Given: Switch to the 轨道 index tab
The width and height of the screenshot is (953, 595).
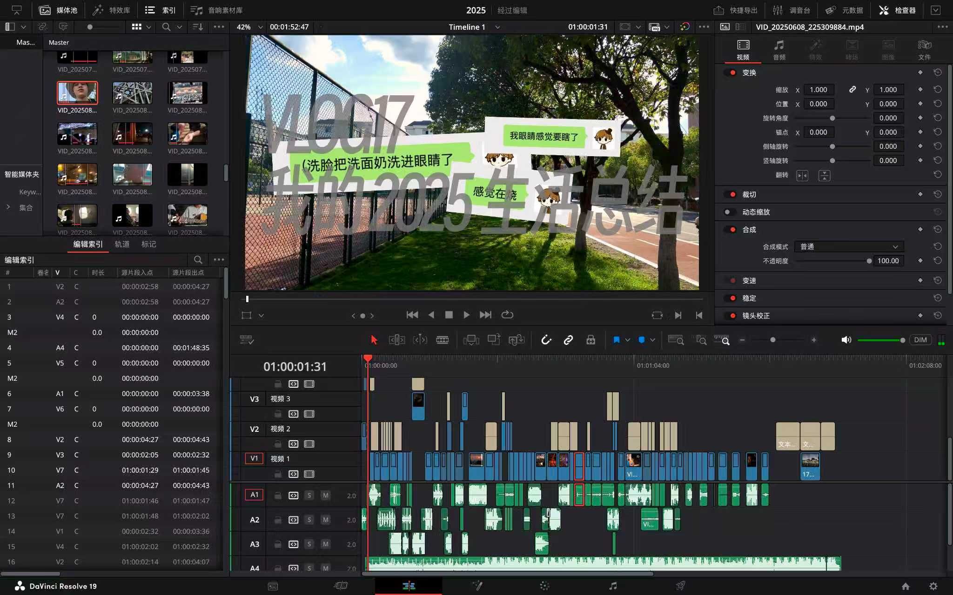Looking at the screenshot, I should click(122, 244).
